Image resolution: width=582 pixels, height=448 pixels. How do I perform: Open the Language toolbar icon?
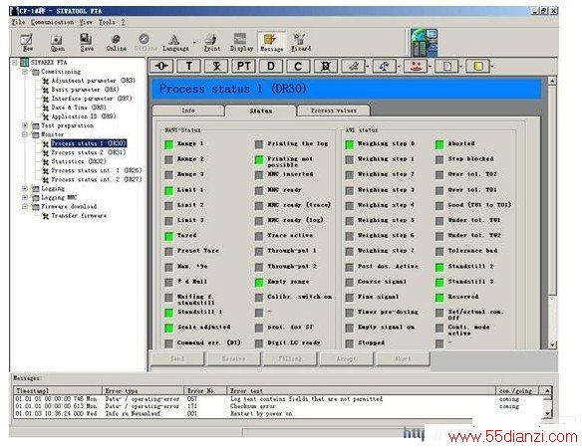175,42
